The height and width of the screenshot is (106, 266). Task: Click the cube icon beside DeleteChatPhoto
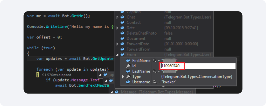point(122,33)
